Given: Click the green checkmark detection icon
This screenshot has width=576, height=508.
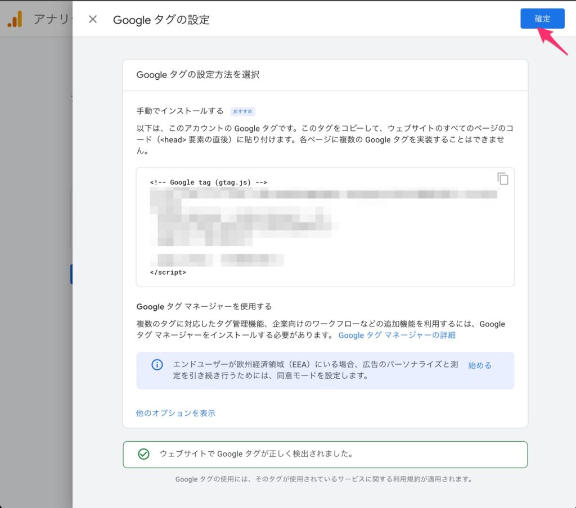Looking at the screenshot, I should pyautogui.click(x=143, y=454).
